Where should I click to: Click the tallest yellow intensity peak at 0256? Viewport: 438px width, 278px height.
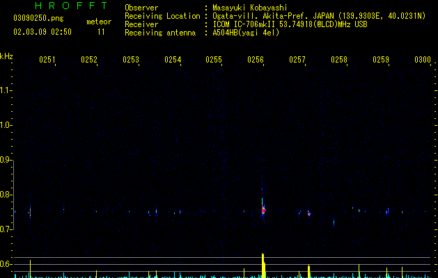point(263,265)
